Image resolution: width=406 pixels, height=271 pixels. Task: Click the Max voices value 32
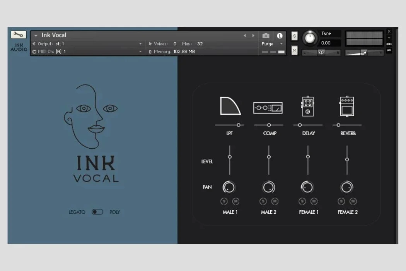(x=200, y=44)
